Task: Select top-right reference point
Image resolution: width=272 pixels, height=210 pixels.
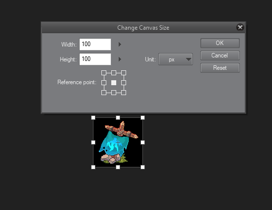Action: (124, 73)
